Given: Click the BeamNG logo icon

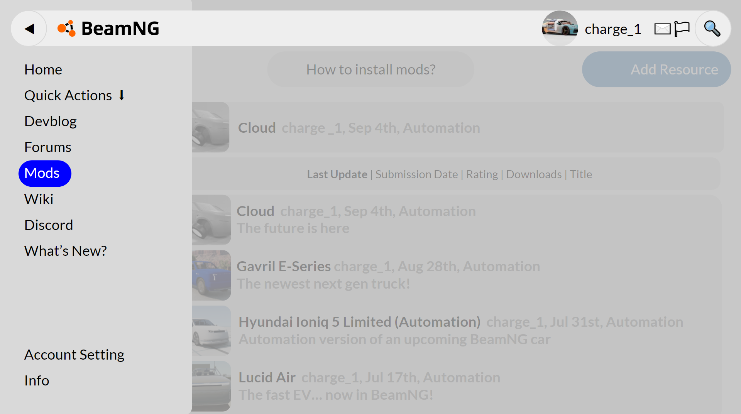Looking at the screenshot, I should tap(66, 29).
